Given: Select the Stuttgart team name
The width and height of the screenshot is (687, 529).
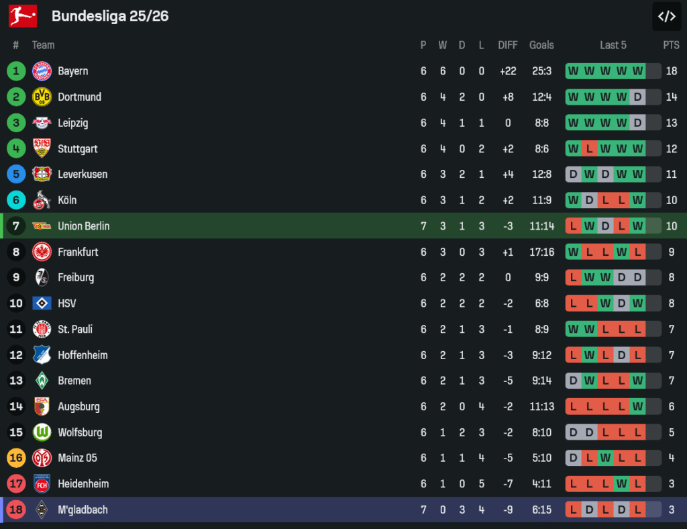Looking at the screenshot, I should [x=77, y=148].
